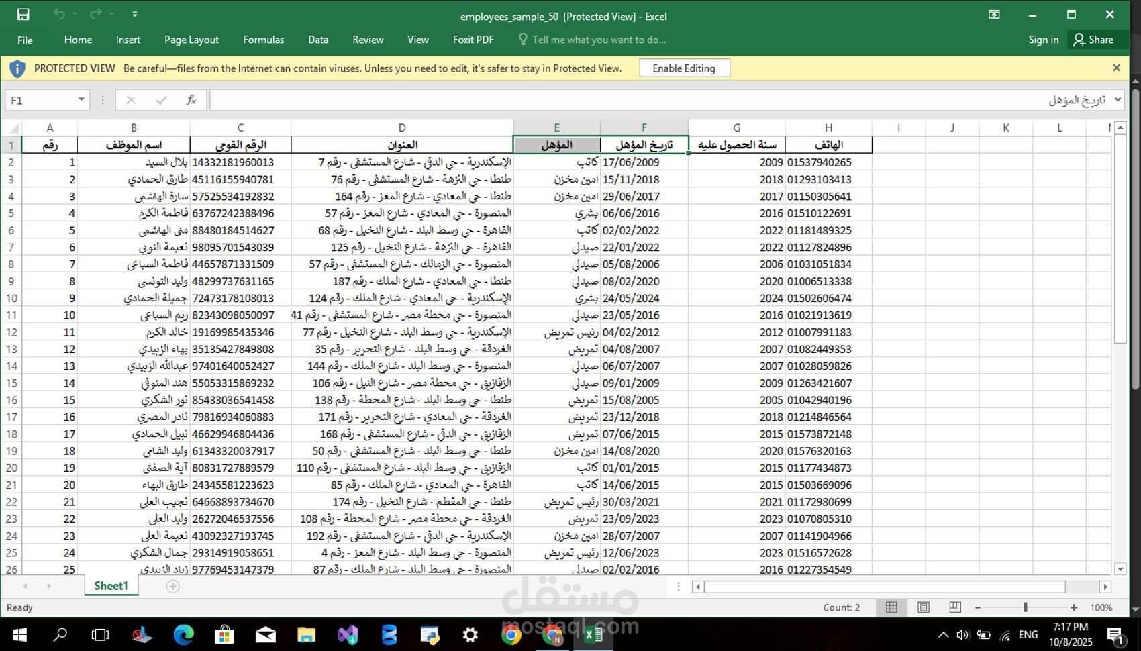This screenshot has height=651, width=1141.
Task: Click the Name Box showing F1
Action: coord(42,100)
